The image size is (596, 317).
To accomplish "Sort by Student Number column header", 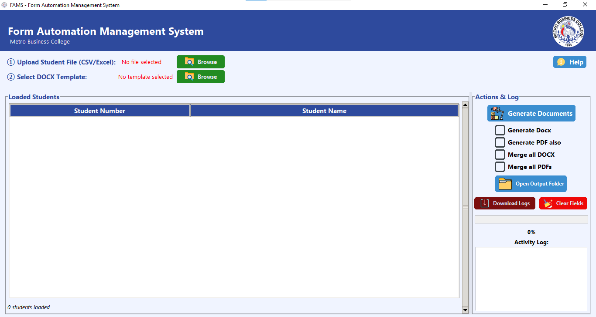I will click(x=99, y=111).
